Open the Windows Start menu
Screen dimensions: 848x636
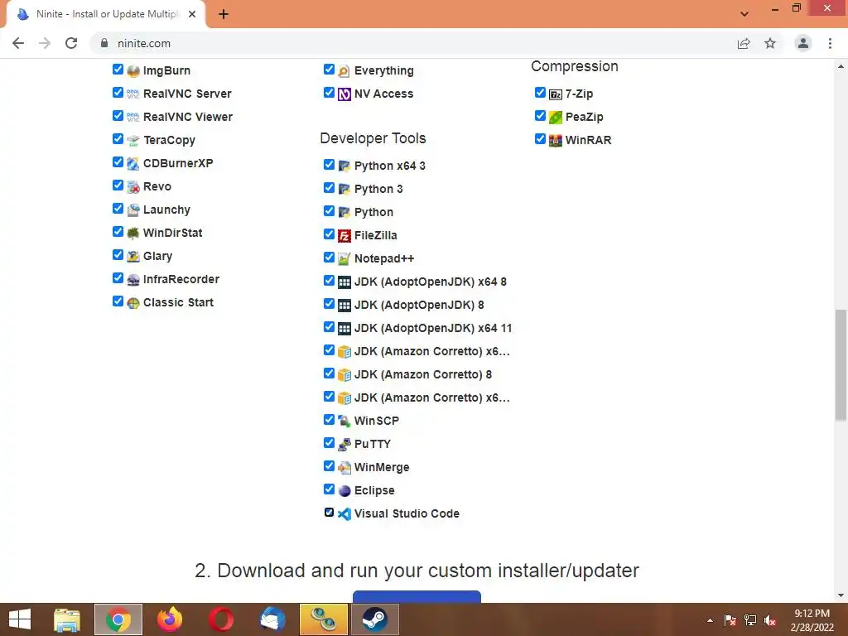coord(20,619)
